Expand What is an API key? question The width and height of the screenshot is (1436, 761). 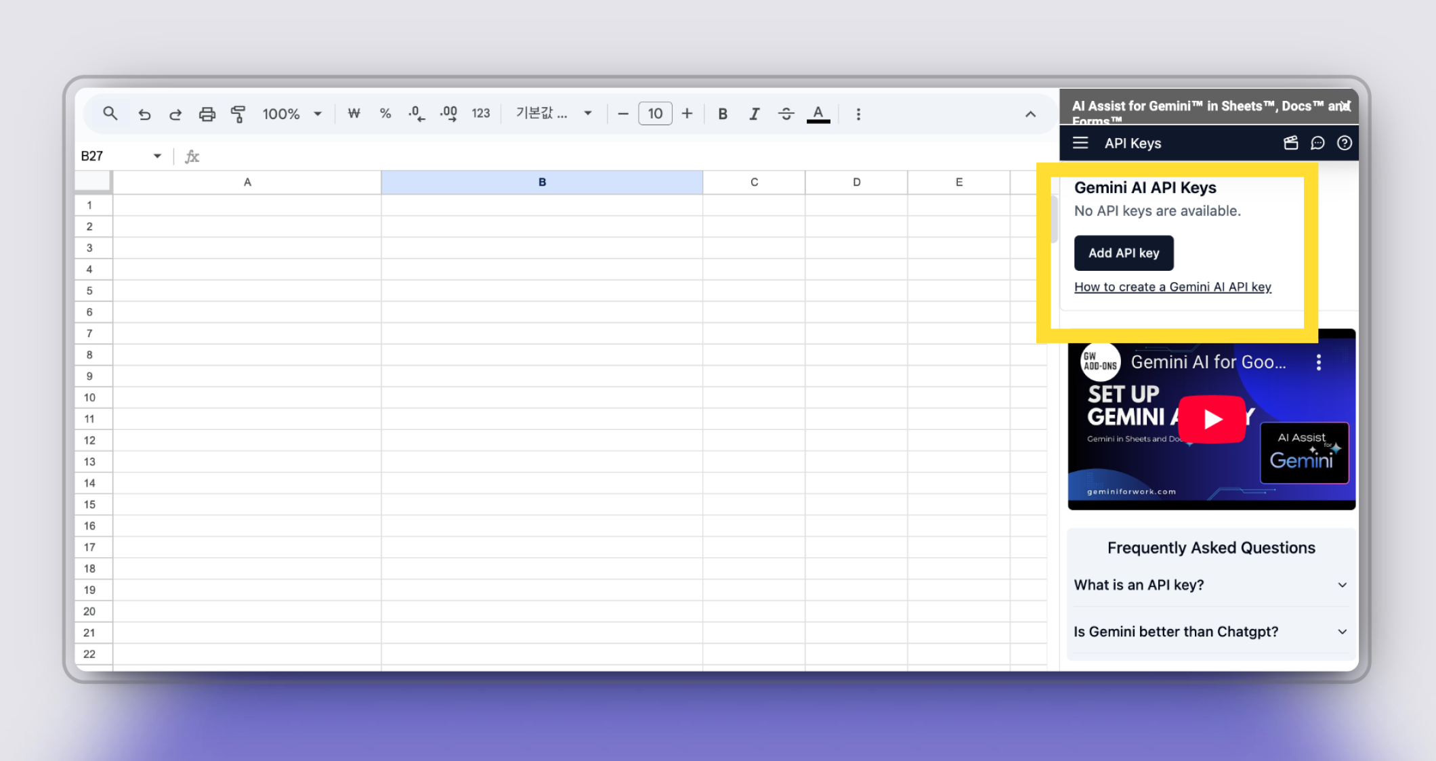(1211, 585)
